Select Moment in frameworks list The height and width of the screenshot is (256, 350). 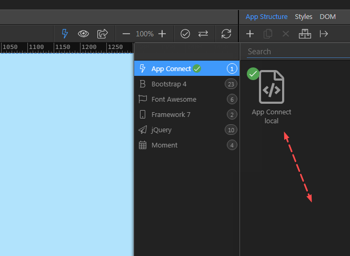(187, 145)
